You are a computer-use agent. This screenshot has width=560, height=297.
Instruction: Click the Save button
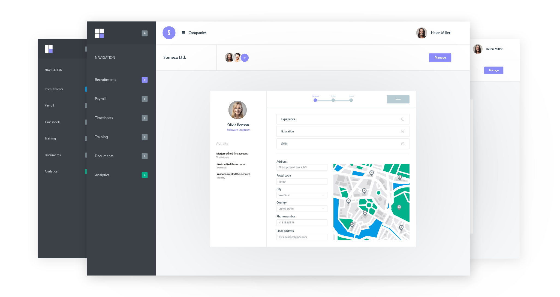398,99
